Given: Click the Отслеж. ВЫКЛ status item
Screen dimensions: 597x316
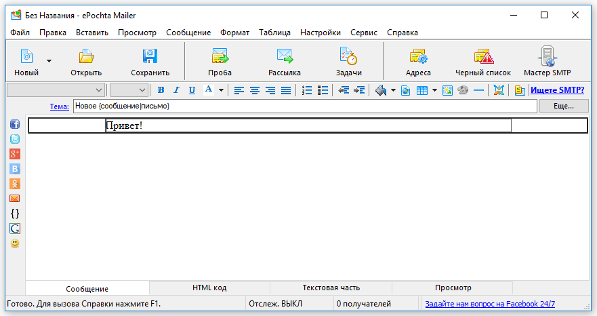Looking at the screenshot, I should pos(275,304).
